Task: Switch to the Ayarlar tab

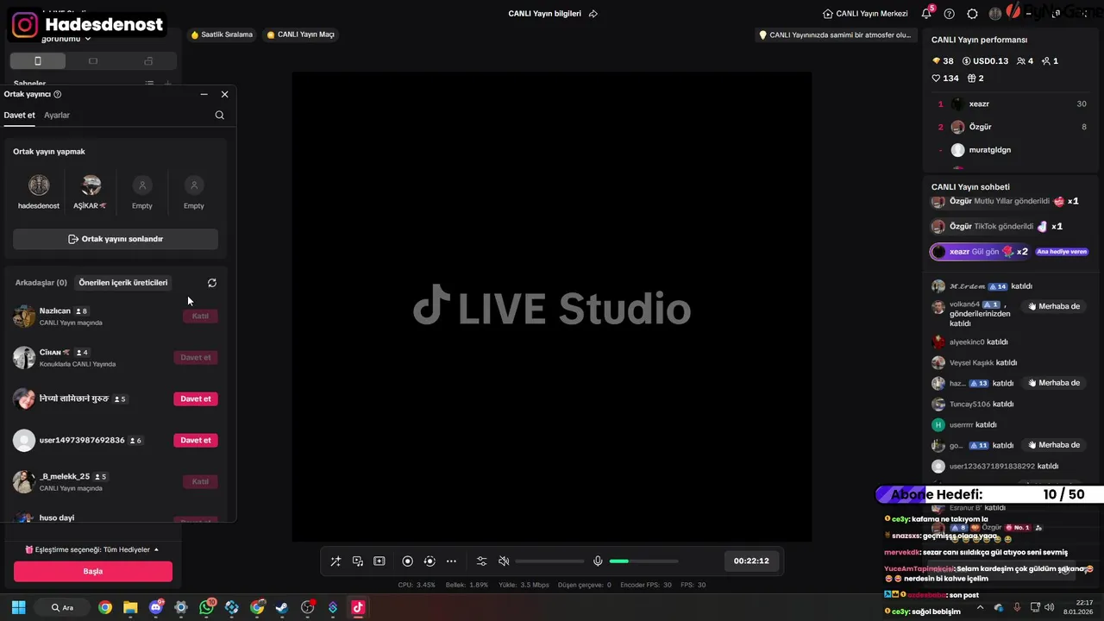Action: pos(57,115)
